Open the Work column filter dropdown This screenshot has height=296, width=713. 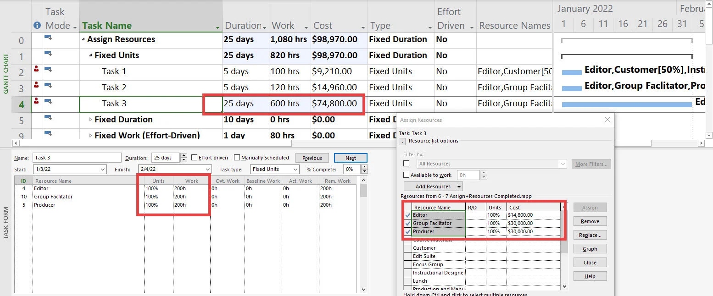306,28
